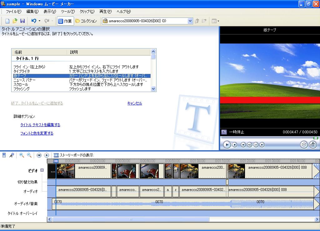This screenshot has width=320, height=231.
Task: Open the audio levels icon on timeline toolbar
Action: 4,155
